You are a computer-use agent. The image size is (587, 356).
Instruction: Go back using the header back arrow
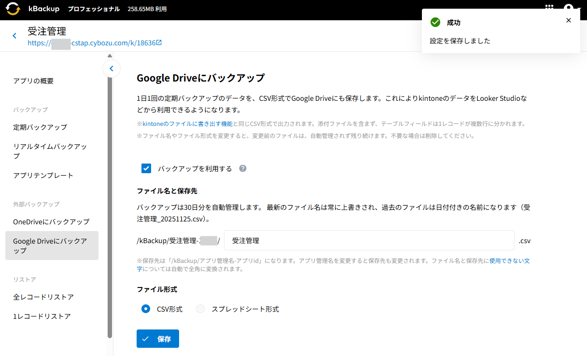14,36
